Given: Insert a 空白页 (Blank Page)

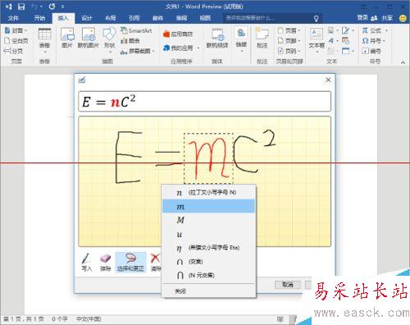Looking at the screenshot, I should tap(16, 41).
